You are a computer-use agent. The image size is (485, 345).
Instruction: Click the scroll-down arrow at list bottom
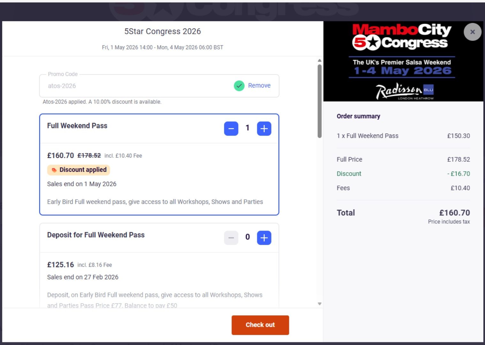[319, 304]
